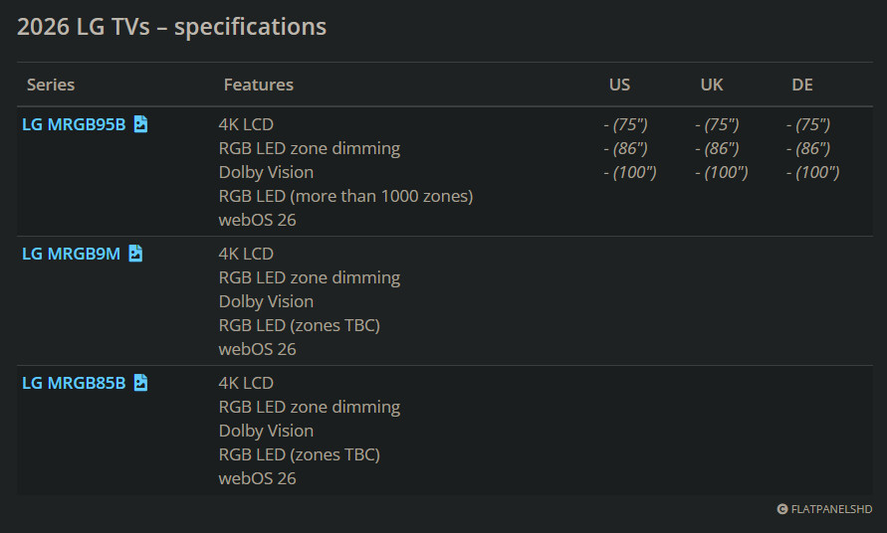Click the image icon beside LG MRGB9M

[x=135, y=254]
